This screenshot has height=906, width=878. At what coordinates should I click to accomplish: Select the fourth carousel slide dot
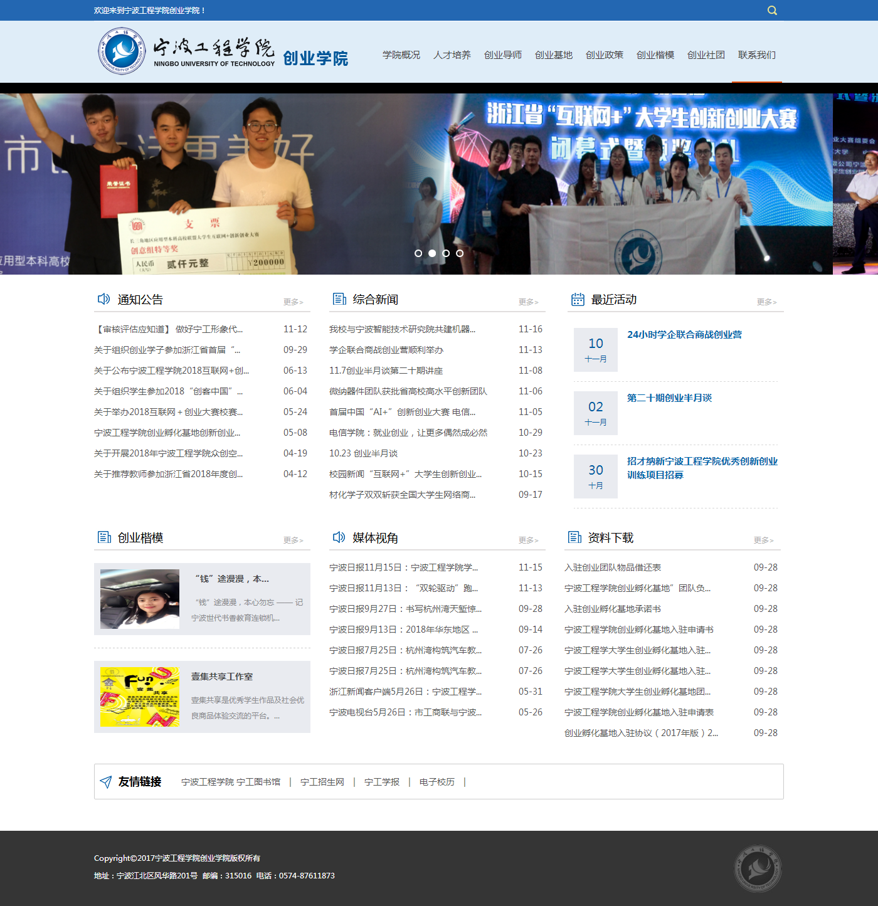[460, 253]
